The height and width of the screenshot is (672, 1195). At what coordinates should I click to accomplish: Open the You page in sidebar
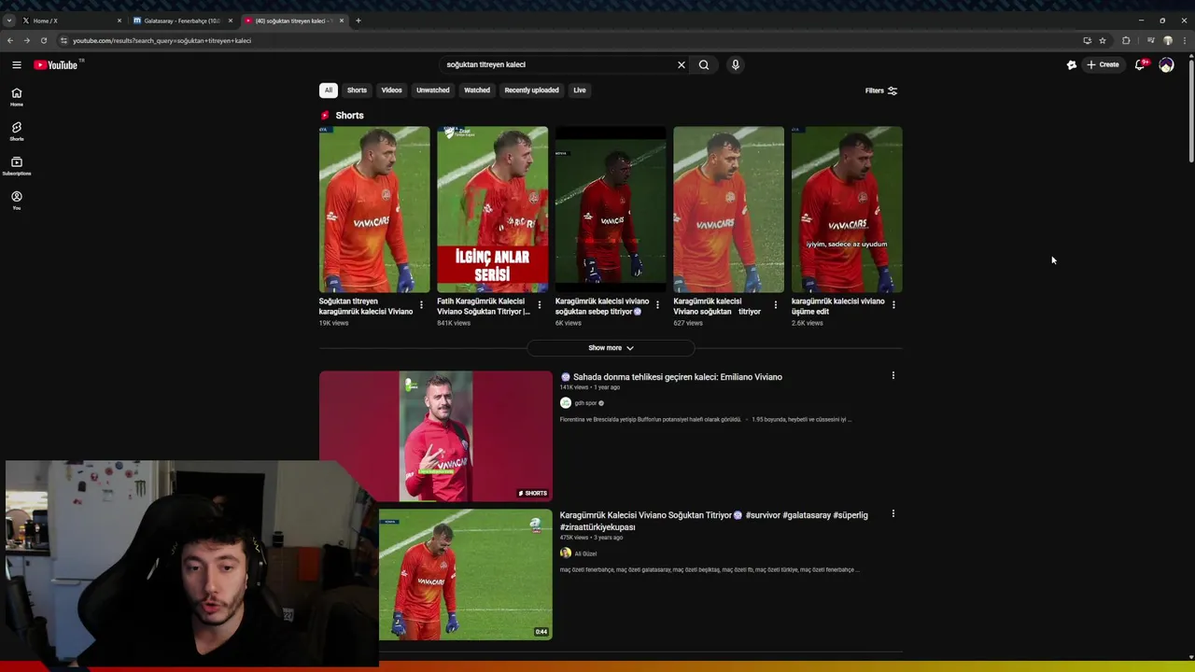pos(17,201)
